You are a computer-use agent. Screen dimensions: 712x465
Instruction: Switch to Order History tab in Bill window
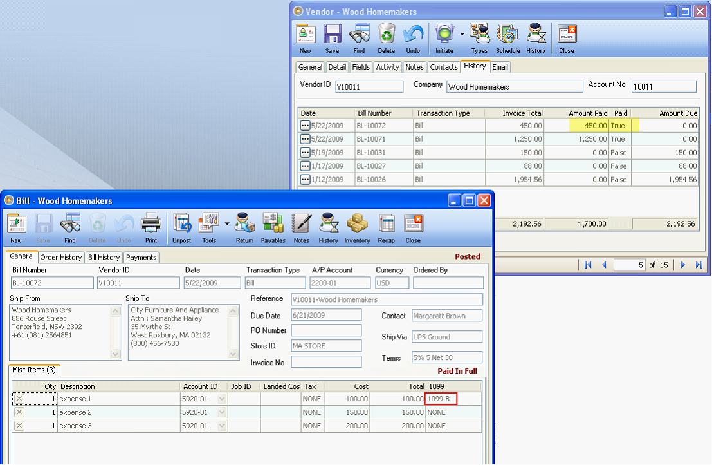(x=61, y=257)
